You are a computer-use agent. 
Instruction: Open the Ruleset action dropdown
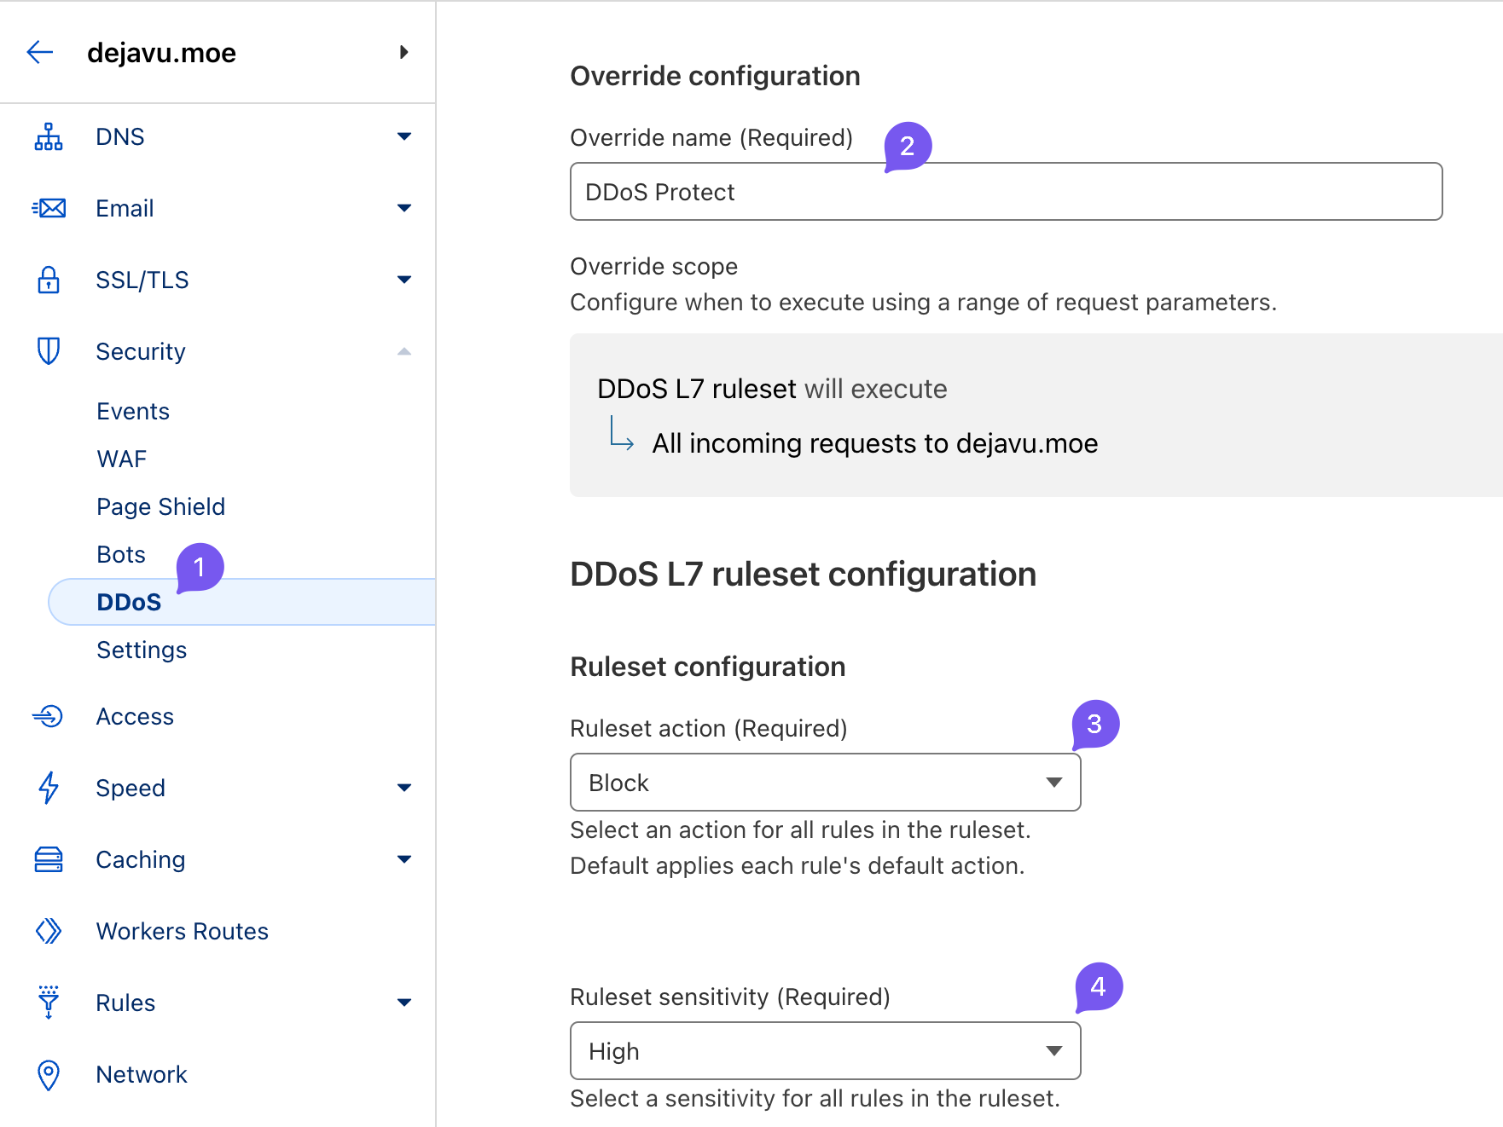(825, 783)
